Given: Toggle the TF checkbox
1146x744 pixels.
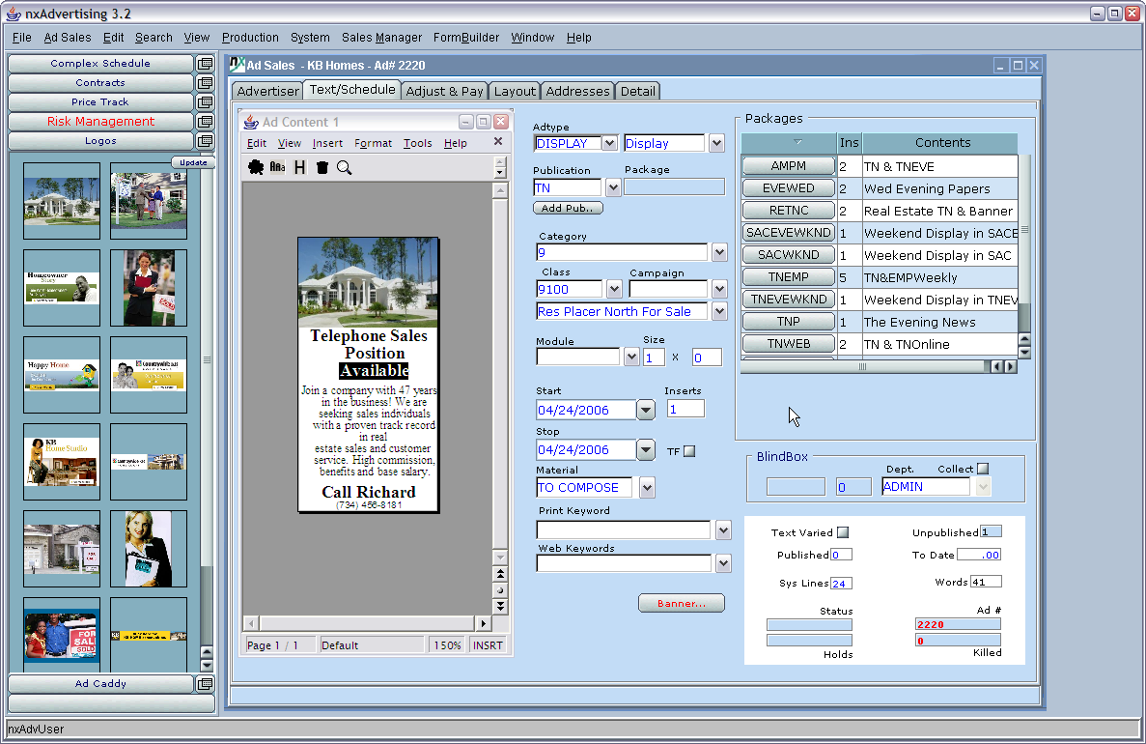Looking at the screenshot, I should click(x=689, y=451).
